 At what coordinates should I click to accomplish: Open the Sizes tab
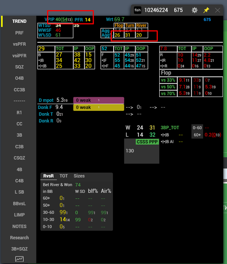(x=79, y=176)
